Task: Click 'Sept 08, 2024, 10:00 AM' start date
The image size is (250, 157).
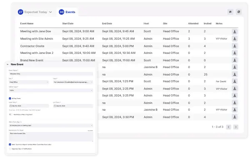Action: (79, 53)
